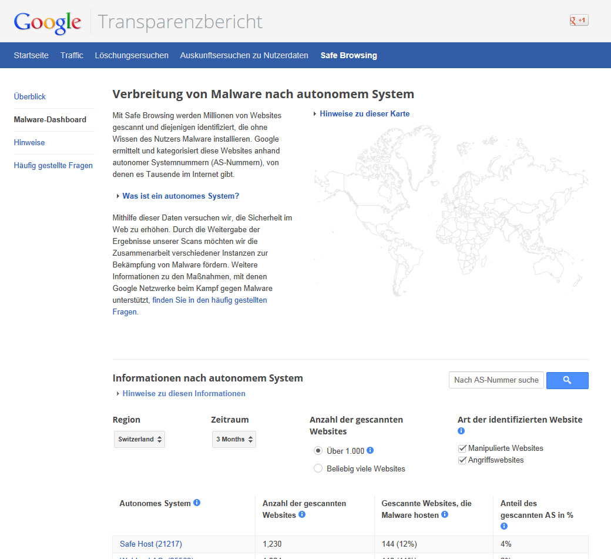Screen dimensions: 611x559
Task: Expand Was ist ein autonomes System?
Action: tap(180, 196)
